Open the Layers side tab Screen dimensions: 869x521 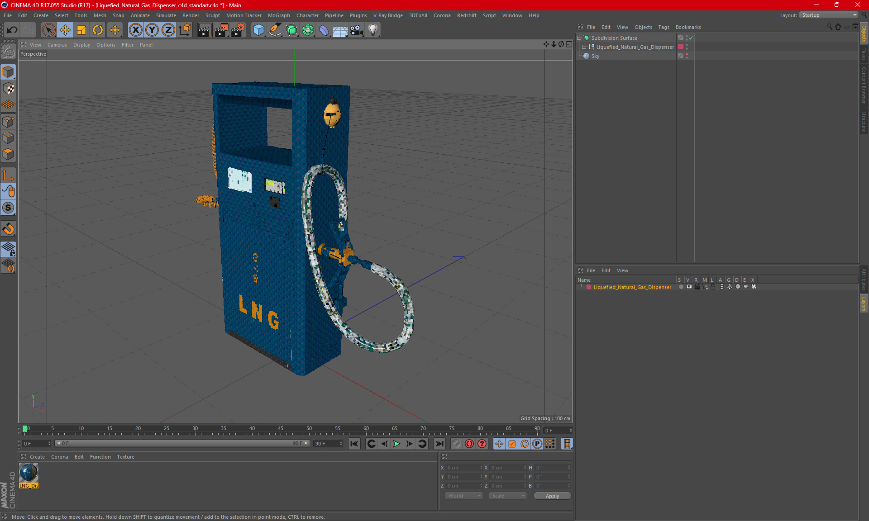864,304
